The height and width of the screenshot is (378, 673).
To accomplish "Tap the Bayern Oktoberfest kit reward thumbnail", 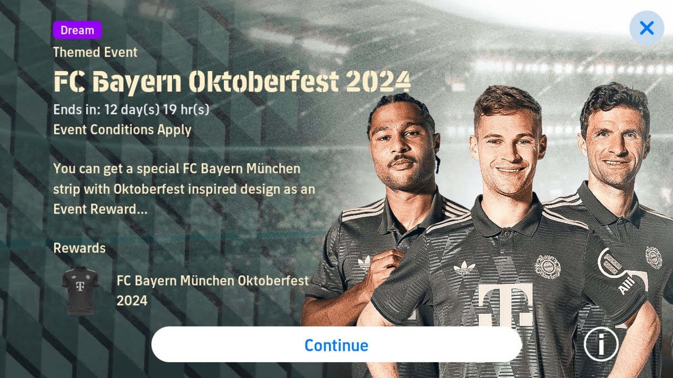I will [x=80, y=291].
